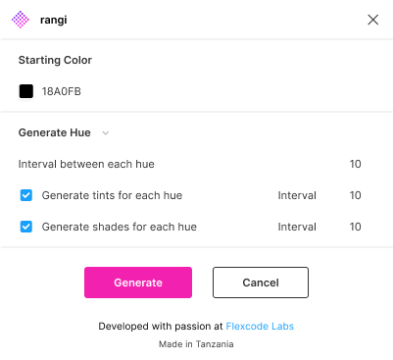Select the Generate Hue mode label
393x360 pixels.
pyautogui.click(x=55, y=132)
